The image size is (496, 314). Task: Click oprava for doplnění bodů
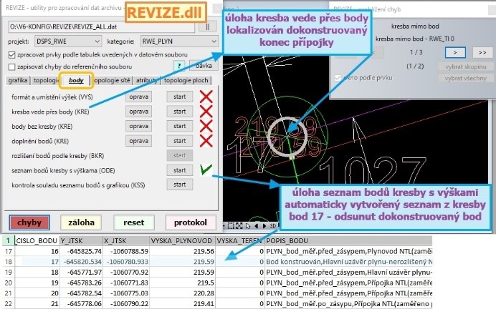[x=138, y=141]
